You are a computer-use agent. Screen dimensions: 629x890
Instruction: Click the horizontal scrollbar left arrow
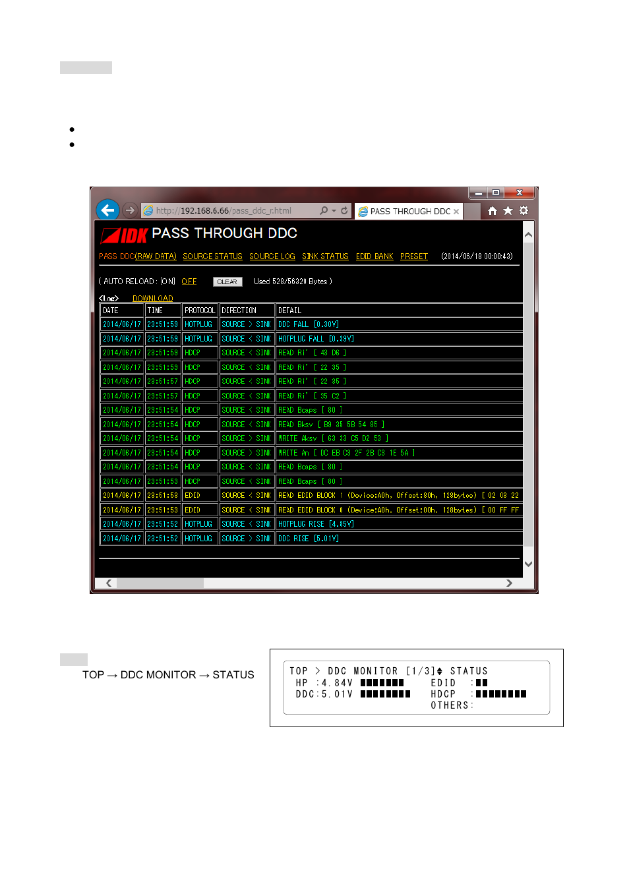point(109,583)
